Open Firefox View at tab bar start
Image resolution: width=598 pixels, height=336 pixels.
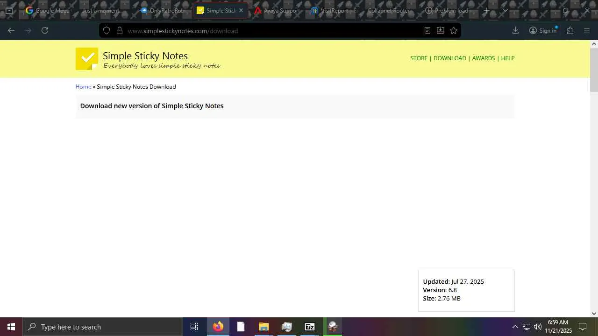pyautogui.click(x=9, y=10)
